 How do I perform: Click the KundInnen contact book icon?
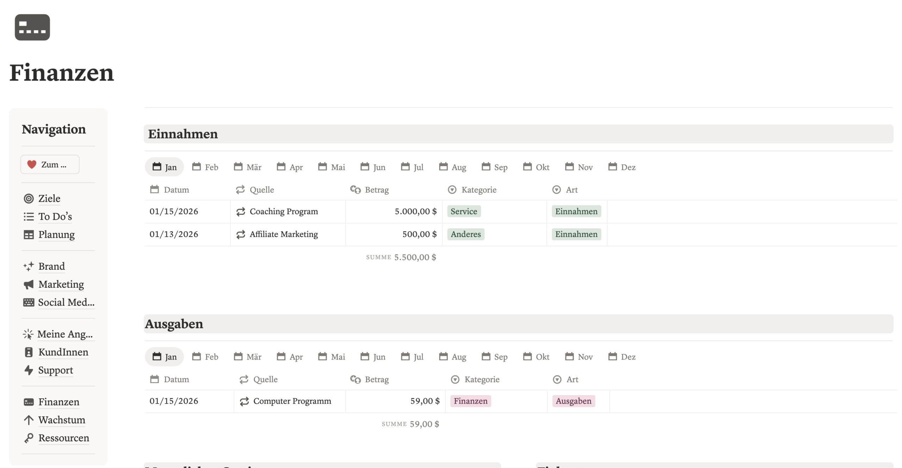(x=29, y=352)
